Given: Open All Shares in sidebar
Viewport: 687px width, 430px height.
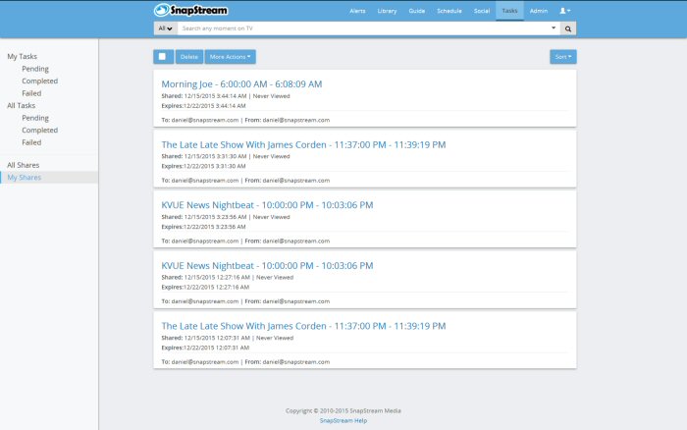Looking at the screenshot, I should coord(23,165).
